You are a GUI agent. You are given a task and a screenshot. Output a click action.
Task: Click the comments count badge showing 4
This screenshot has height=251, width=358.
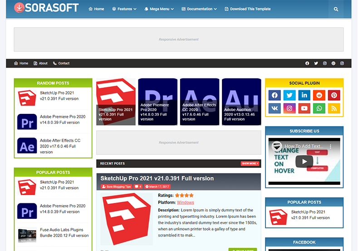[x=138, y=187]
